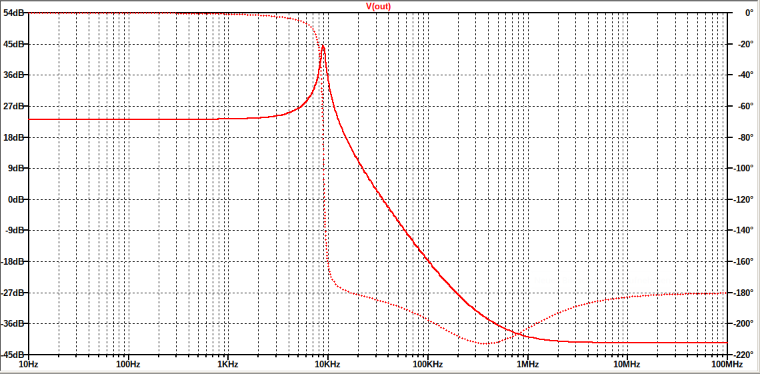This screenshot has width=760, height=374.
Task: Click the -60° phase axis label
Action: tap(747, 106)
